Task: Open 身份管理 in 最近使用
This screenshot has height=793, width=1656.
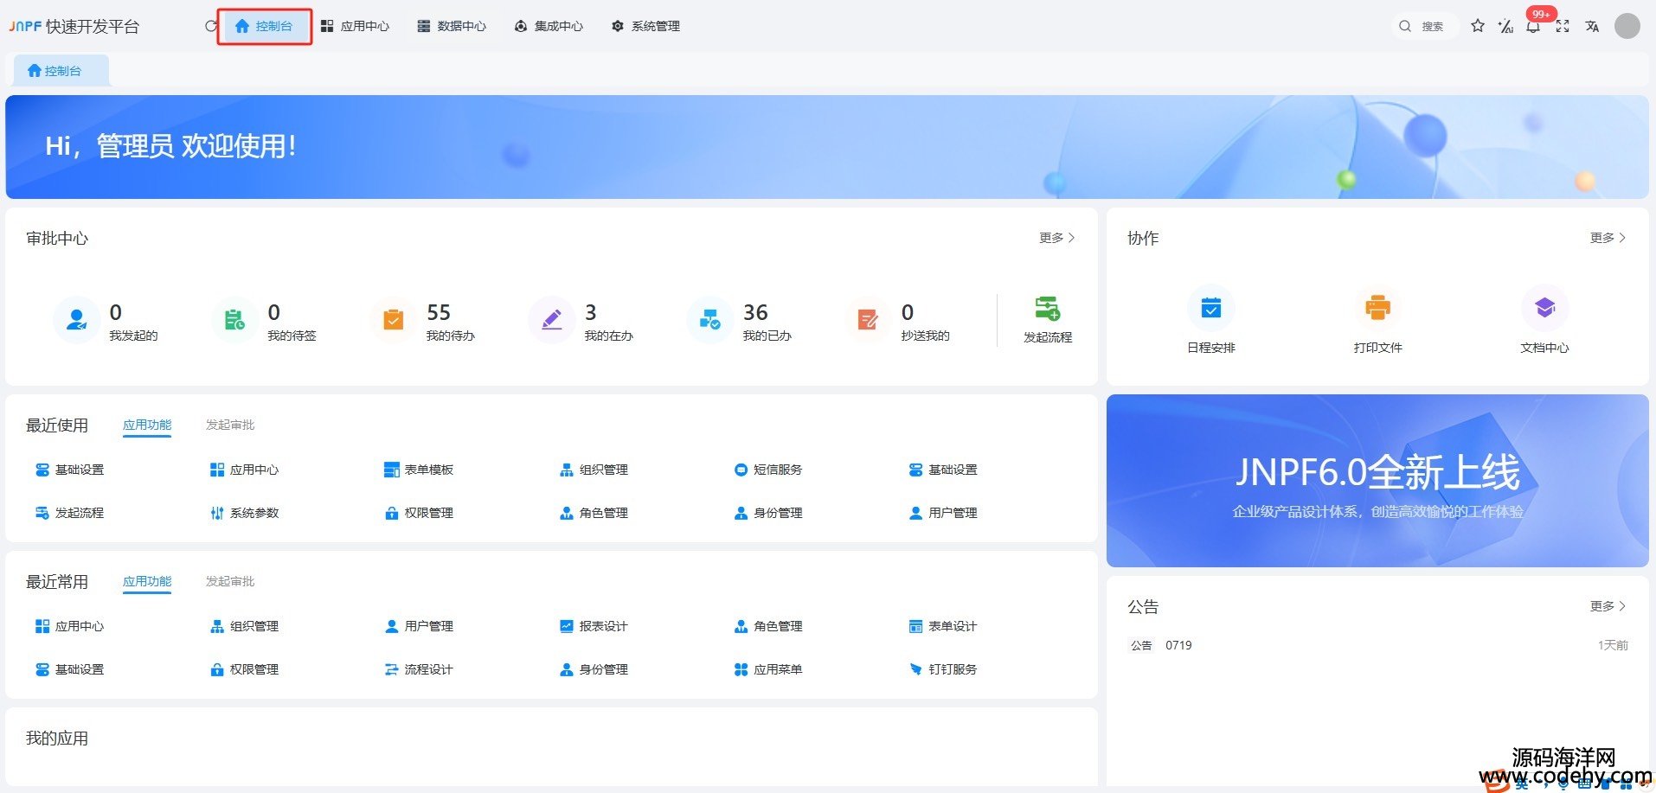Action: [x=768, y=513]
